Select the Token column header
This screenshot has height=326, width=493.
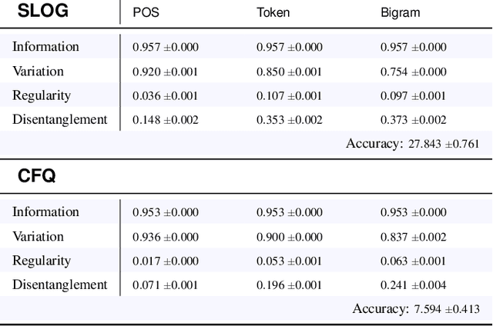coord(272,13)
